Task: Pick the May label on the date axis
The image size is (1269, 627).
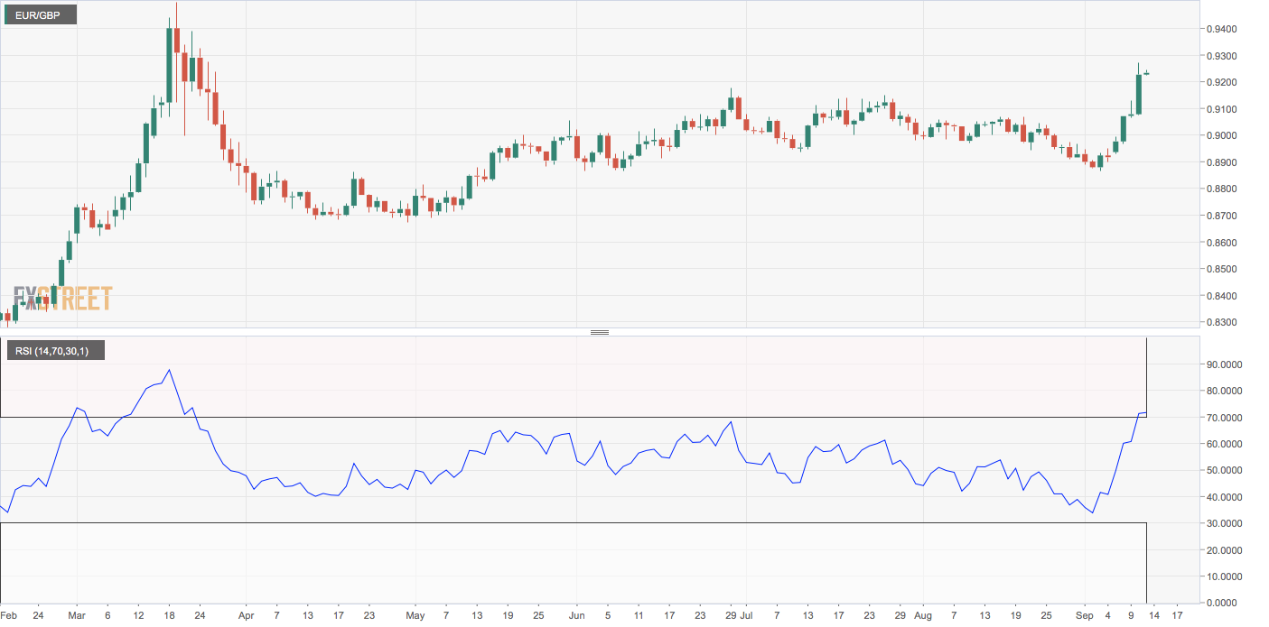Action: point(414,616)
